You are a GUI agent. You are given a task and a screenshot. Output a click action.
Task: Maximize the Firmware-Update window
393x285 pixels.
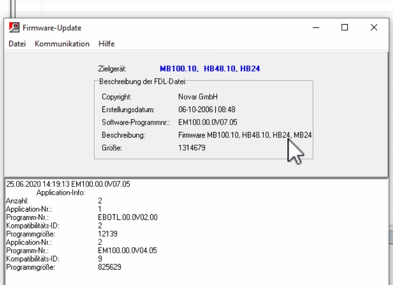[345, 28]
